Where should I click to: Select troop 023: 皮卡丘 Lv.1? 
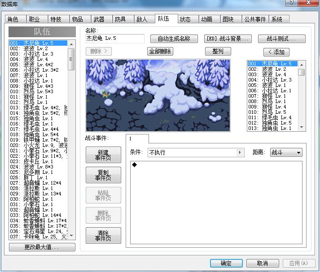coord(38,161)
